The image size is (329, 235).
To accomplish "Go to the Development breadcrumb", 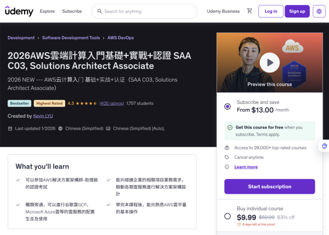I will coord(21,38).
